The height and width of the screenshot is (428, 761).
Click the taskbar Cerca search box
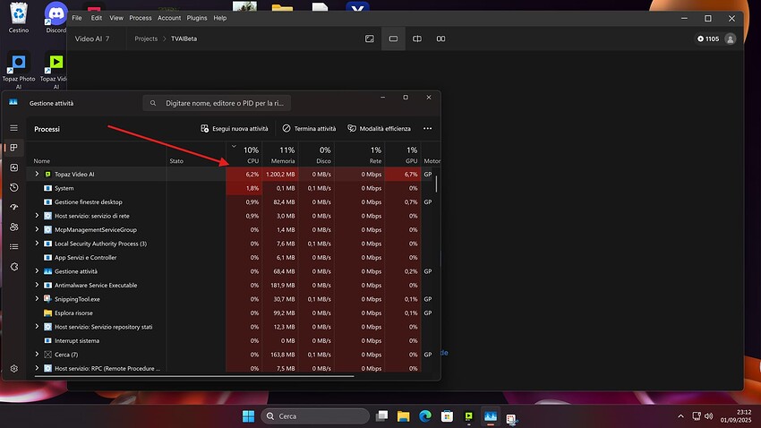tap(315, 415)
